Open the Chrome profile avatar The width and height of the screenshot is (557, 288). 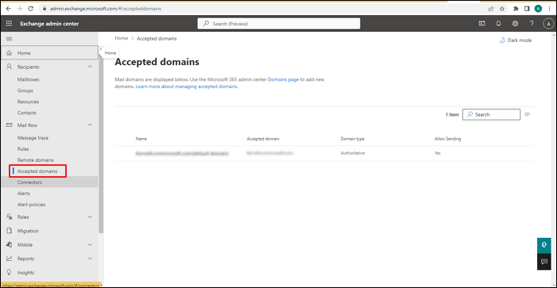coord(538,9)
